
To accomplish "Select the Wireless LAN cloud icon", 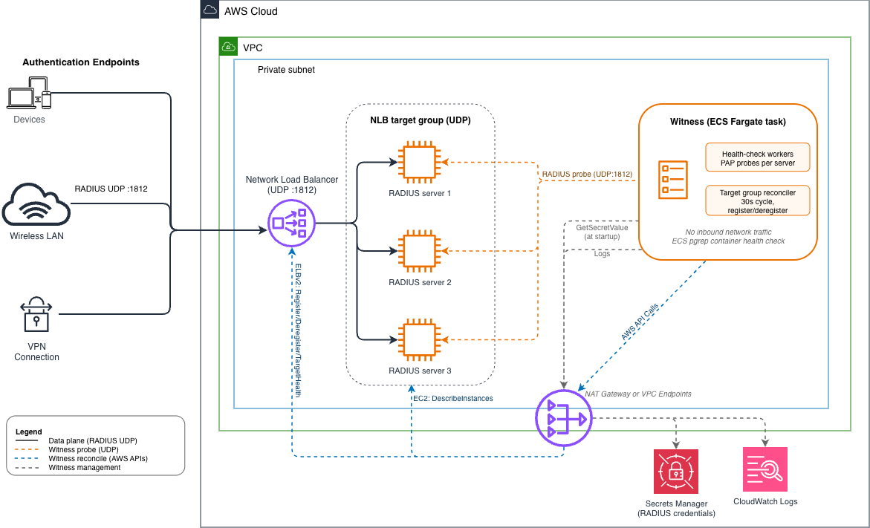I will pyautogui.click(x=36, y=206).
